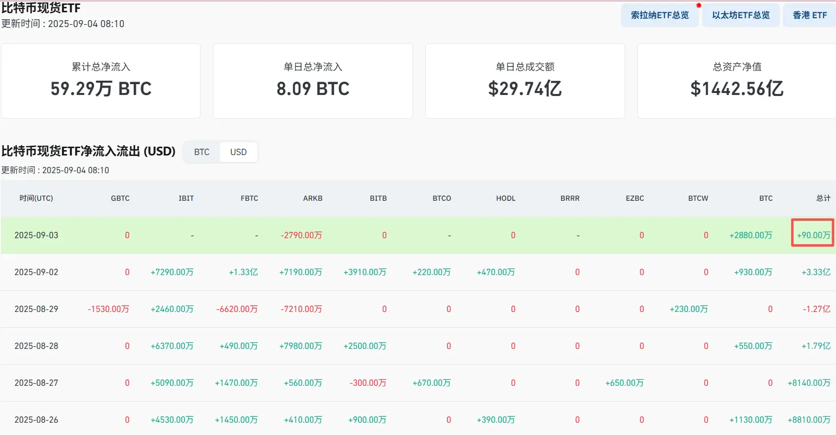Image resolution: width=836 pixels, height=435 pixels.
Task: Click the +1.79亿 total value
Action: (816, 346)
